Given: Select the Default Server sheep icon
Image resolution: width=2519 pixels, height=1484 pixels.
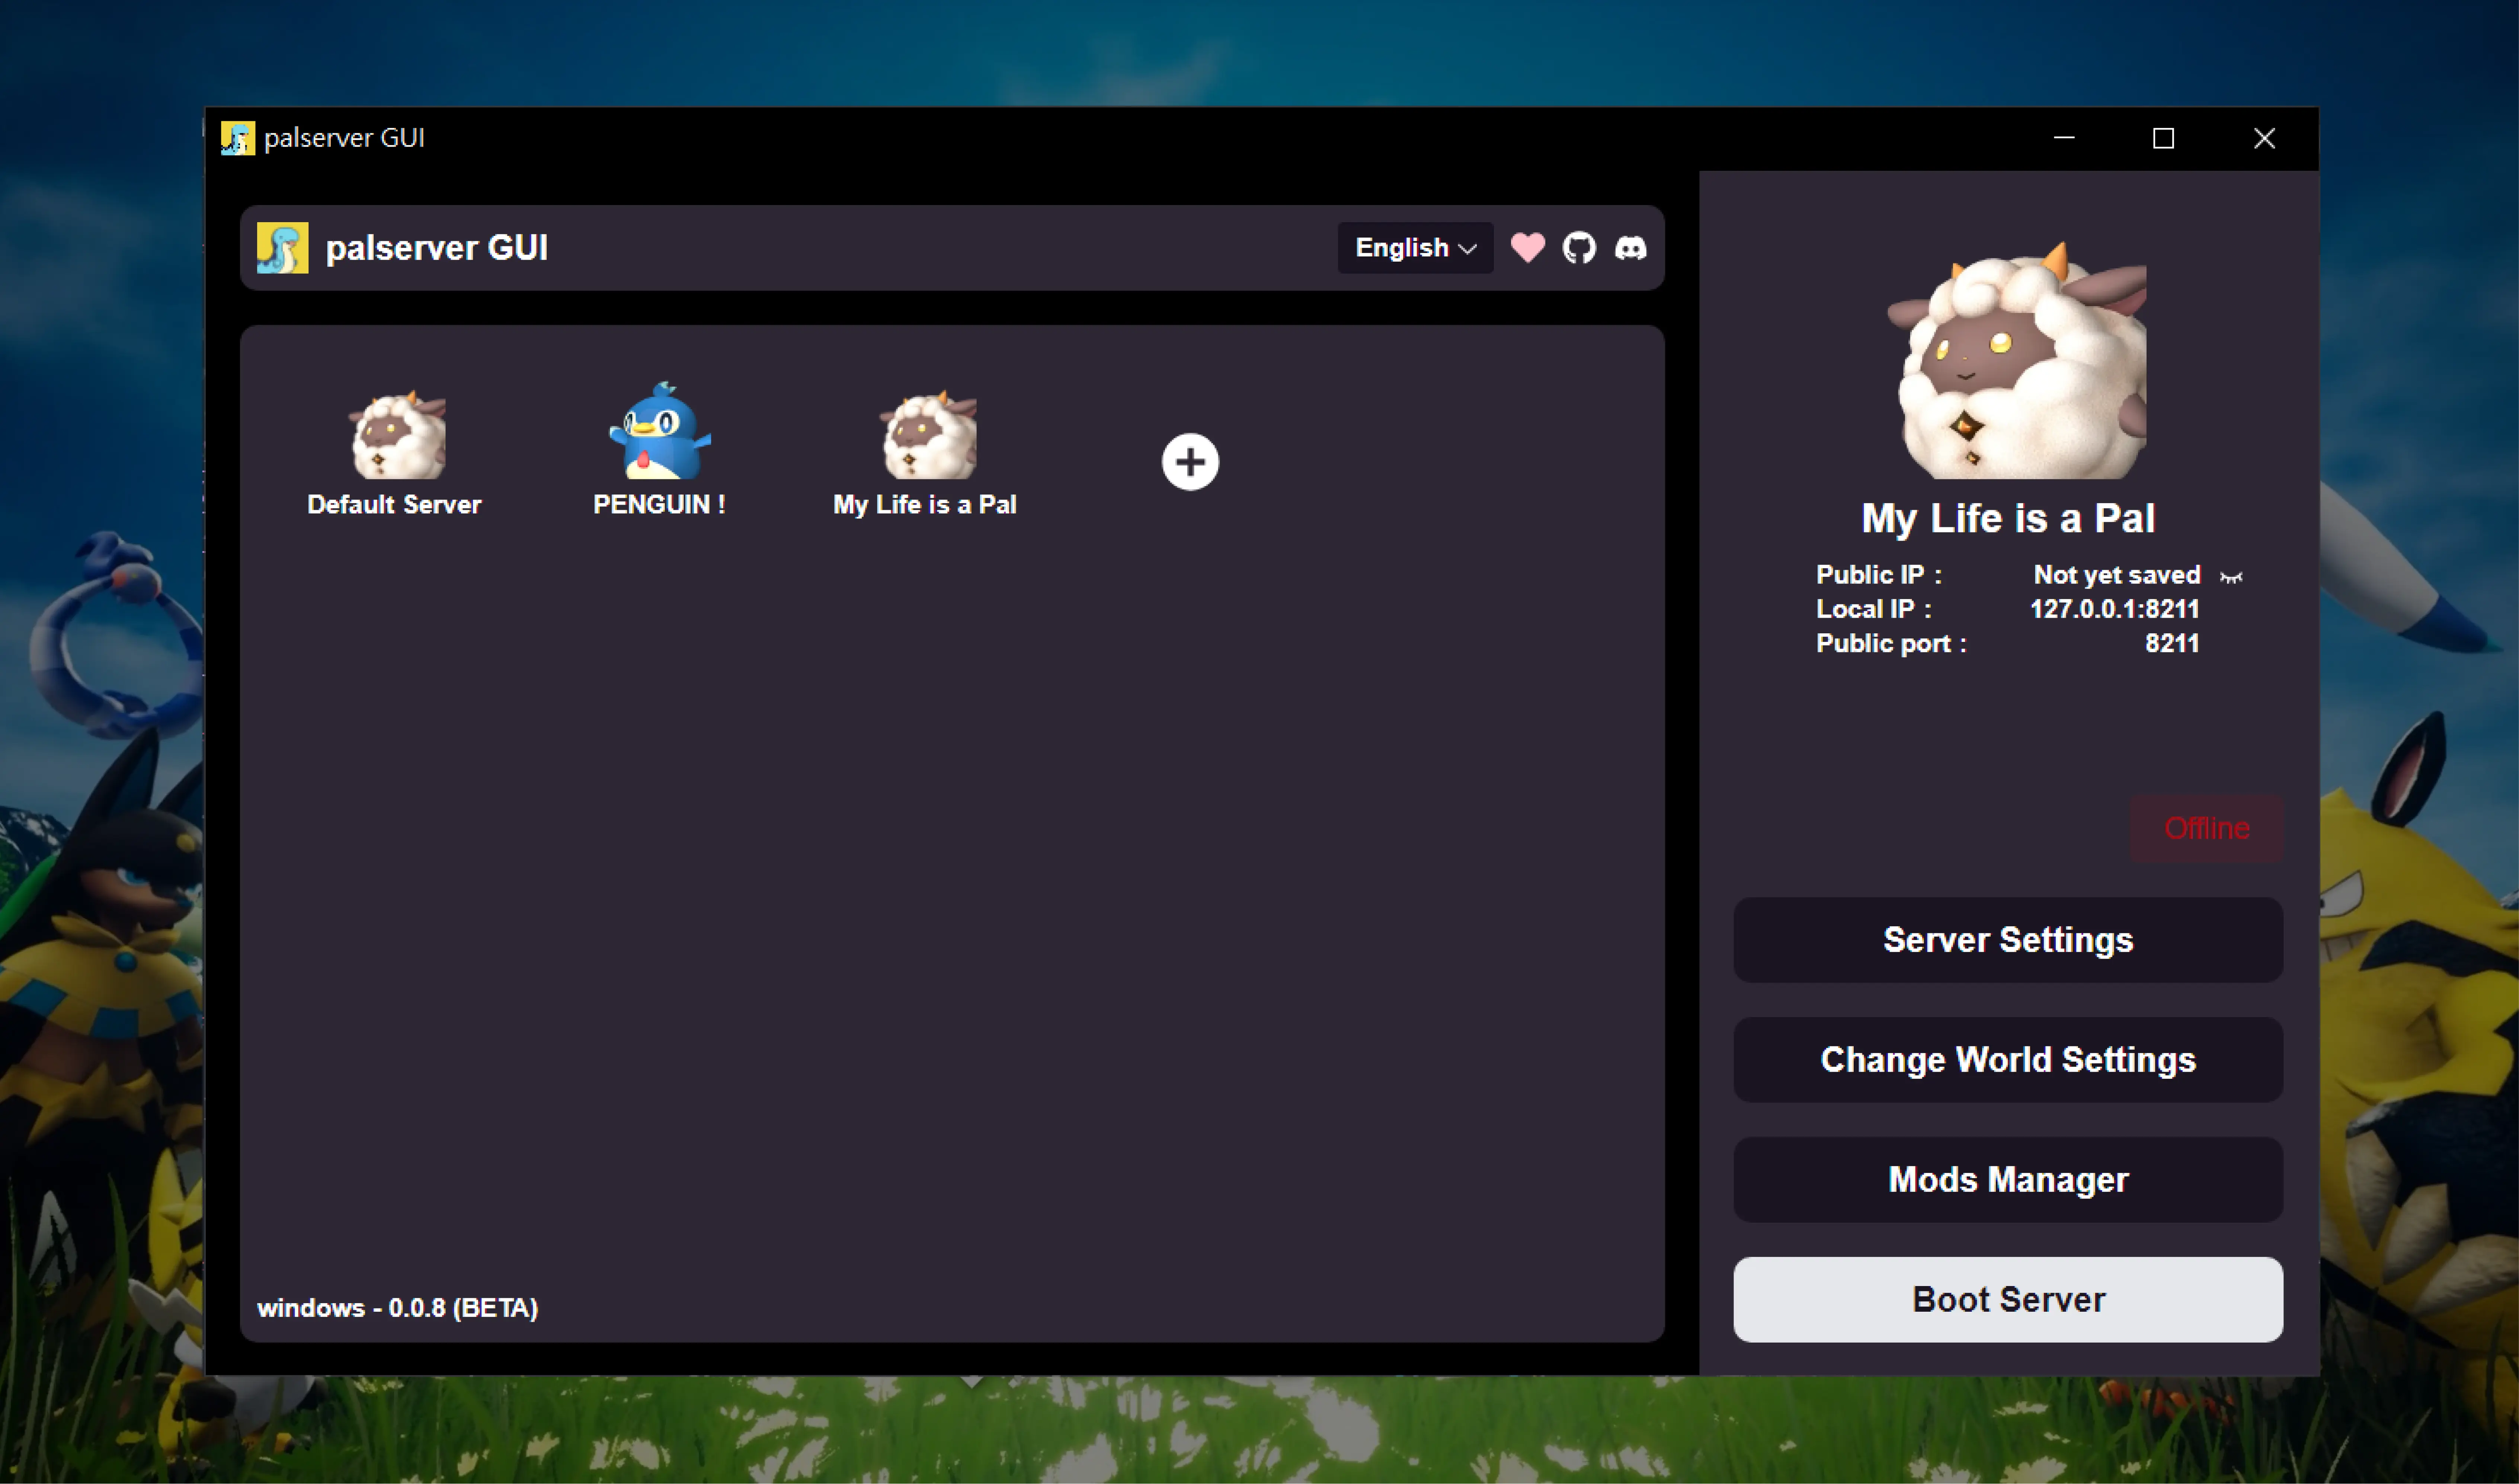Looking at the screenshot, I should 397,435.
